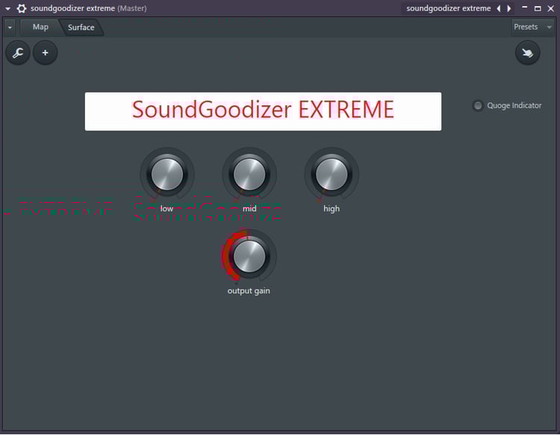This screenshot has width=560, height=435.
Task: Click the 'high' label text
Action: tap(332, 209)
